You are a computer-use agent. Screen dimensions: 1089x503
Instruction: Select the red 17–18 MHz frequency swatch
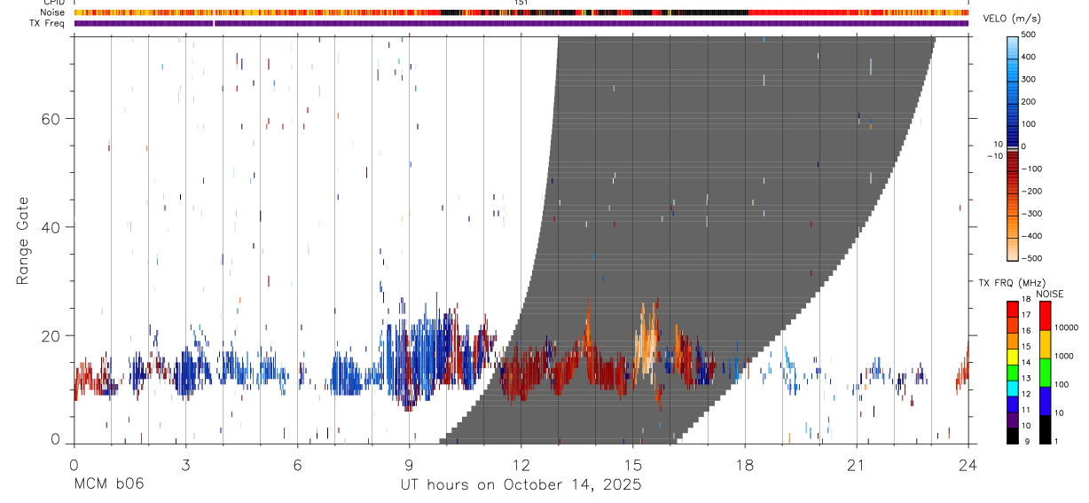1013,309
